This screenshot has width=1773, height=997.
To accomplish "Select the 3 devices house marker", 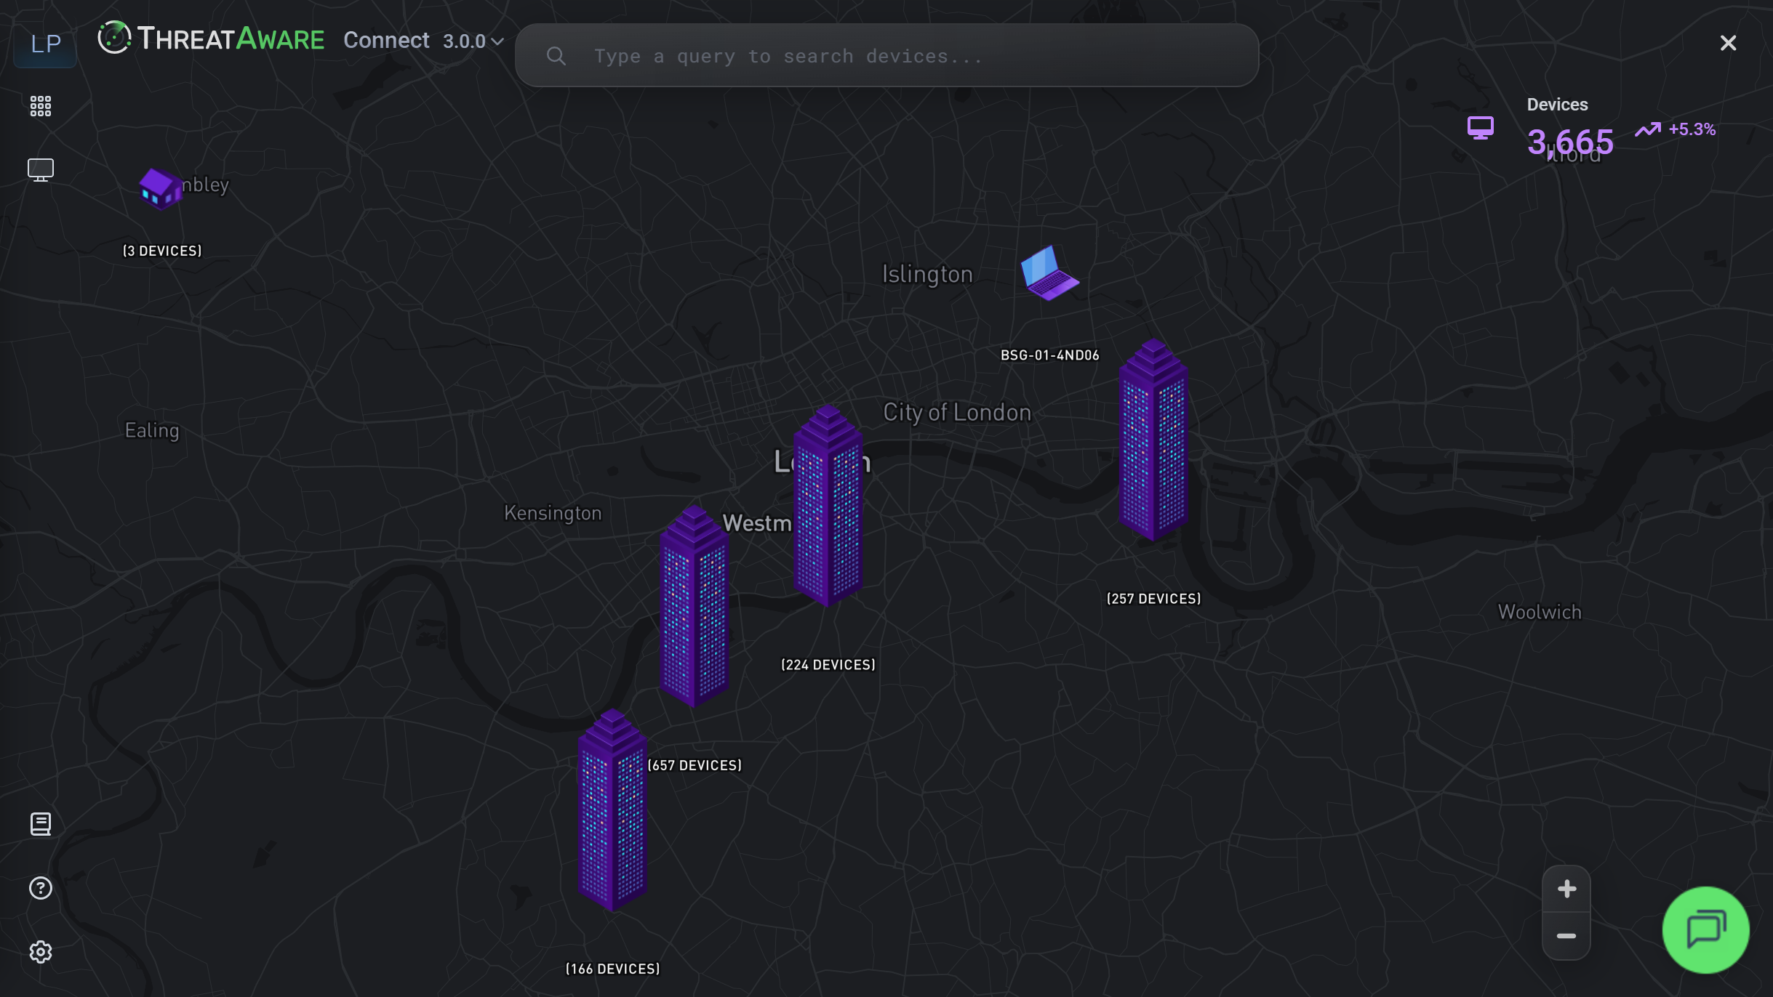I will tap(160, 188).
